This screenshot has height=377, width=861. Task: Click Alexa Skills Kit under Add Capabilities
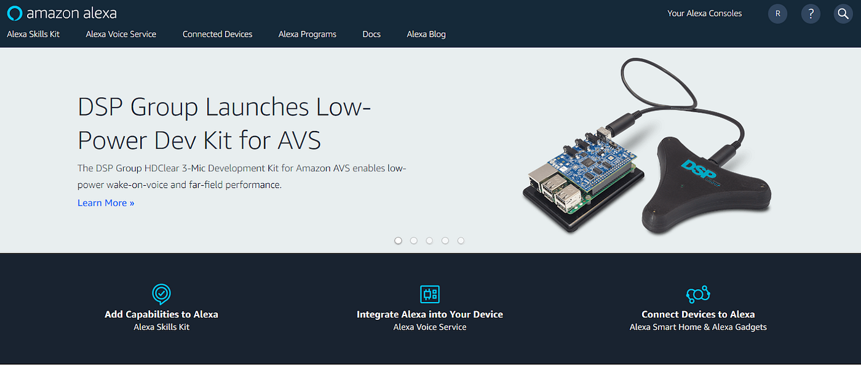click(162, 327)
